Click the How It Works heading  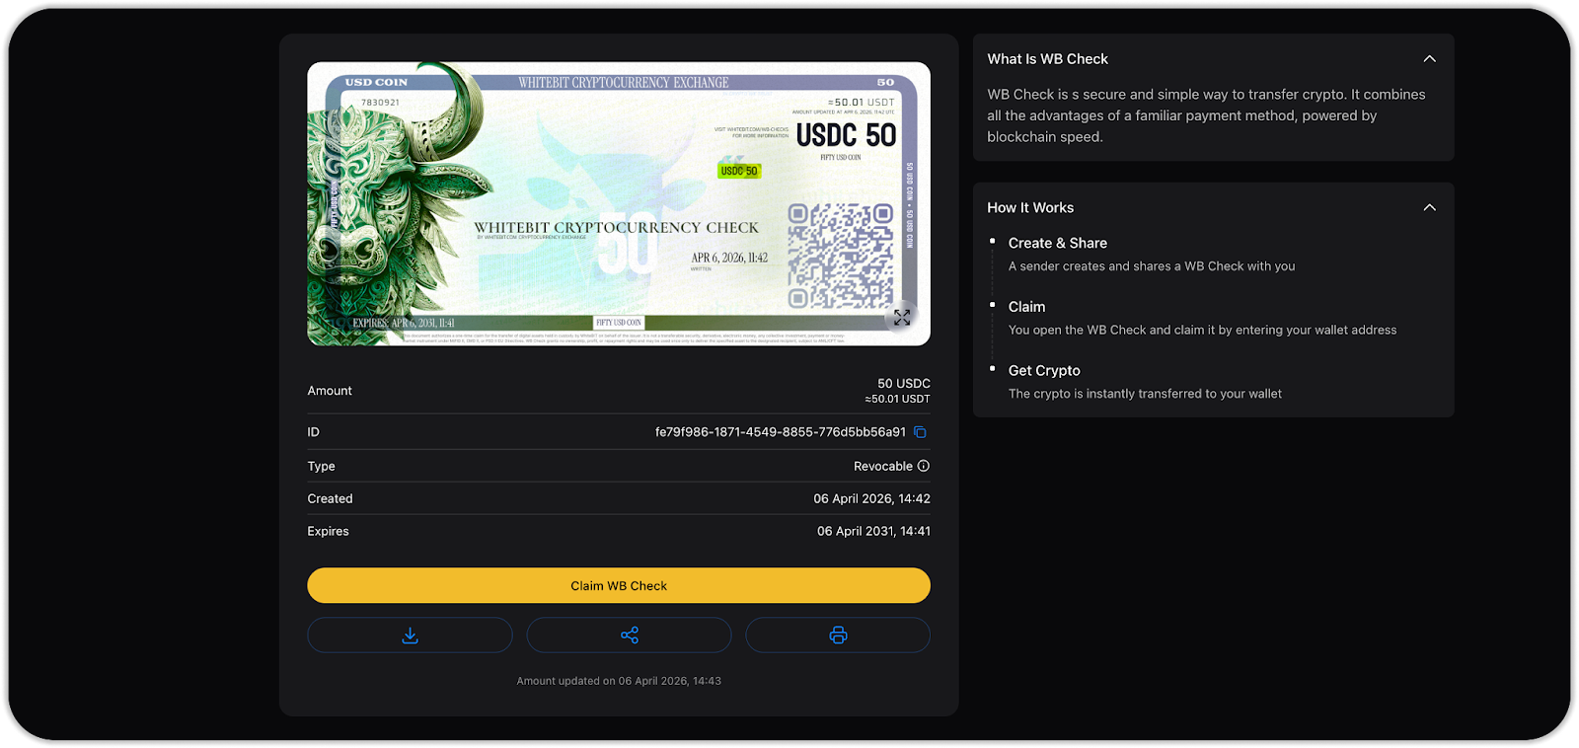click(1030, 207)
